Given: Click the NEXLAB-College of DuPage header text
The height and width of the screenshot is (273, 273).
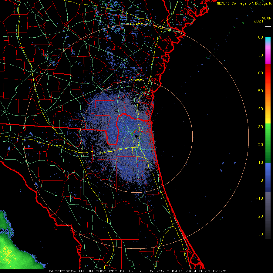Looking at the screenshot, I should (x=242, y=3).
